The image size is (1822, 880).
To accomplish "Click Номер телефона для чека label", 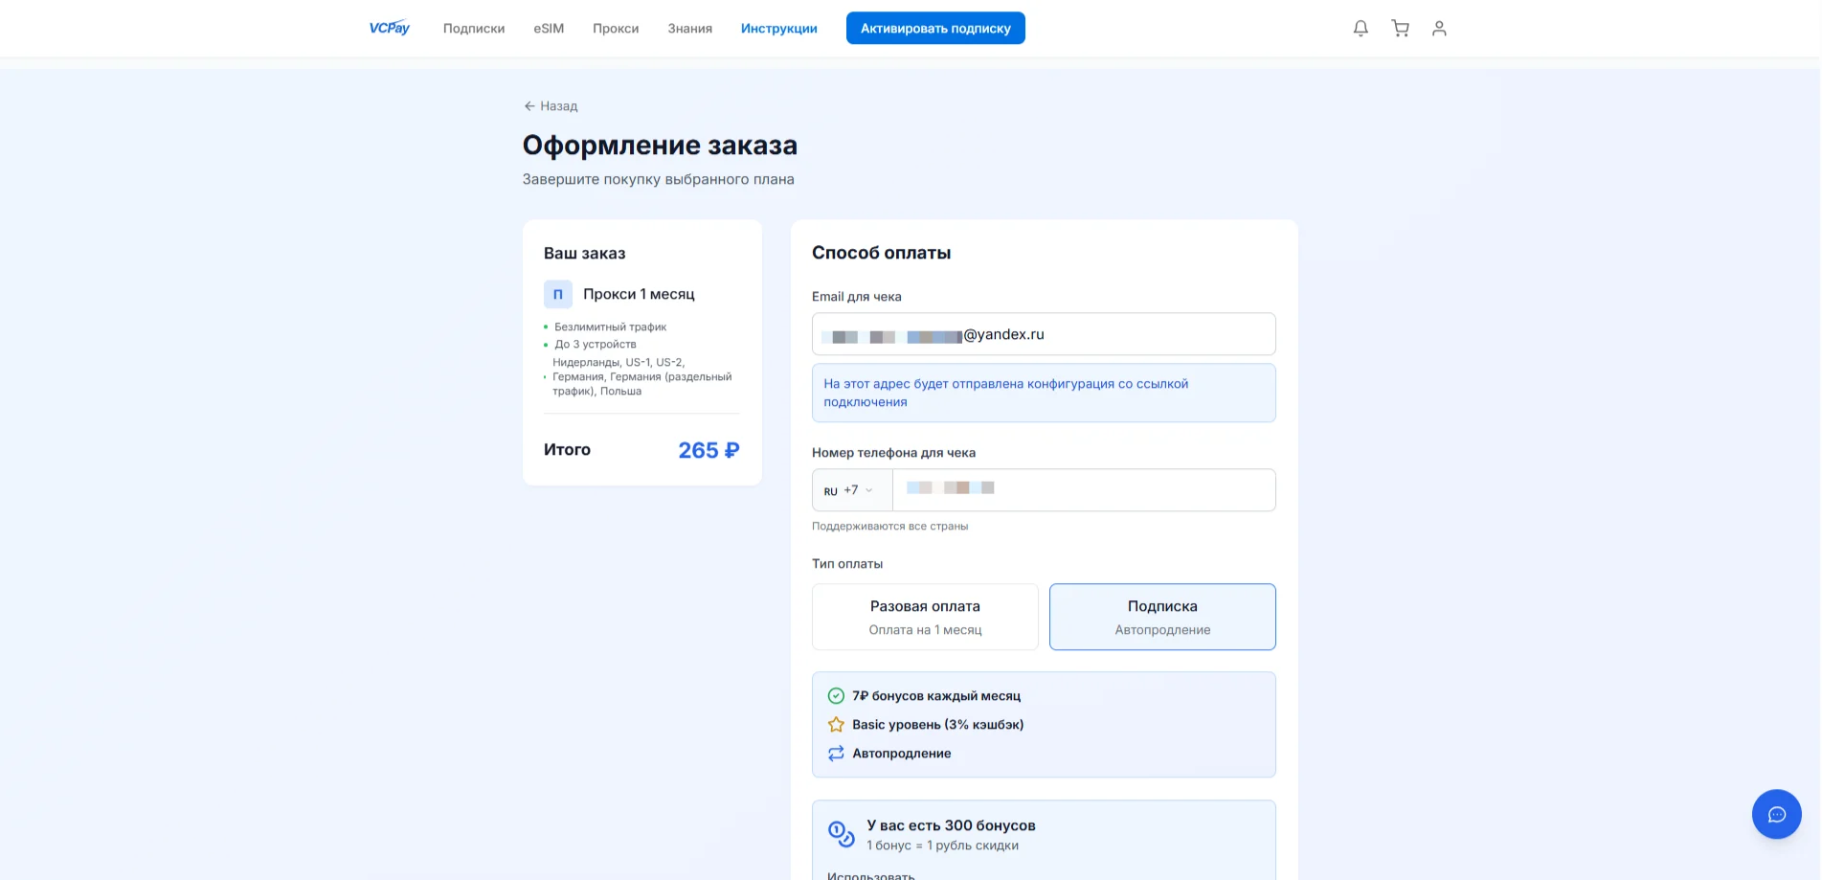I will coord(893,453).
